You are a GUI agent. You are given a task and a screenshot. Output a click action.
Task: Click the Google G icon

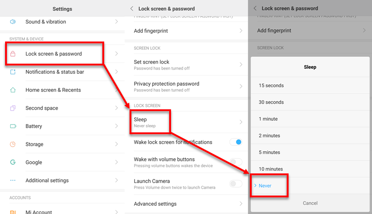[13, 162]
